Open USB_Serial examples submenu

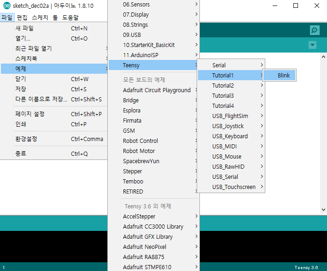pos(231,177)
